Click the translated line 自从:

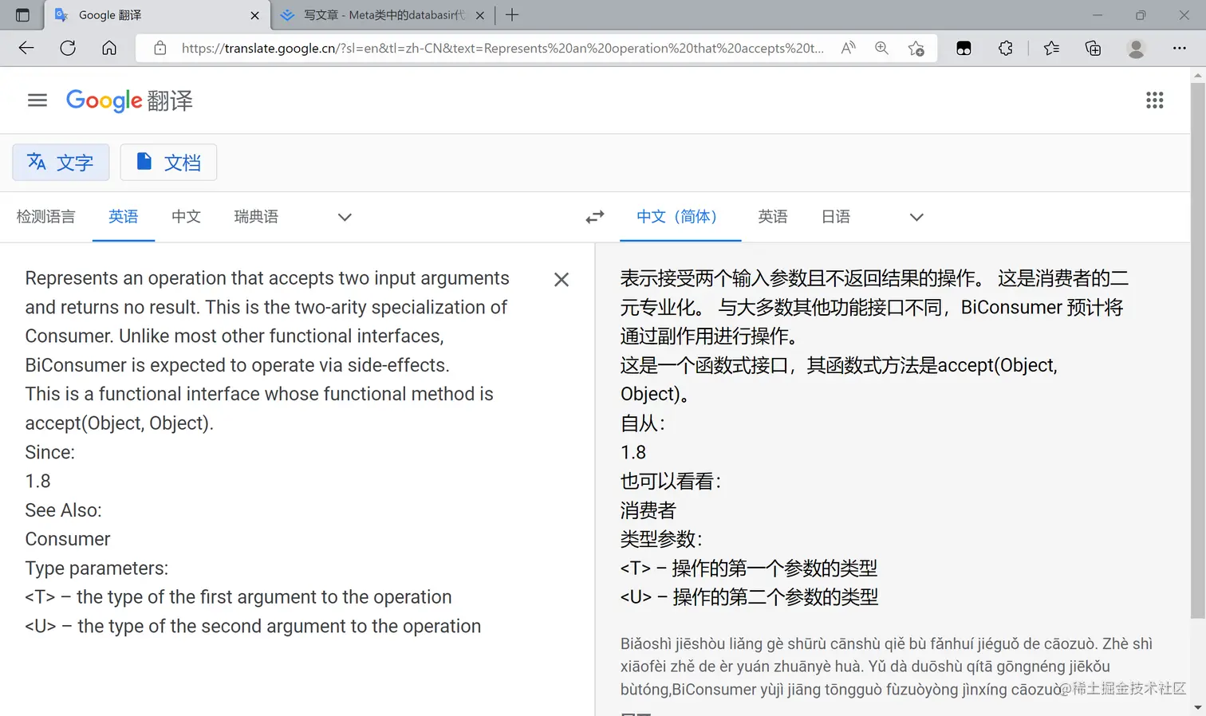(643, 423)
